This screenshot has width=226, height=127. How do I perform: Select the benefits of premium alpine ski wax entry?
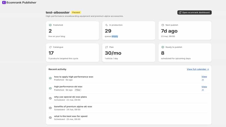click(128, 108)
